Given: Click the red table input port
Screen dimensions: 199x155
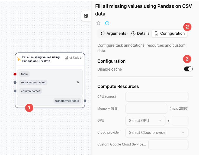Looking at the screenshot, I should [15, 74].
